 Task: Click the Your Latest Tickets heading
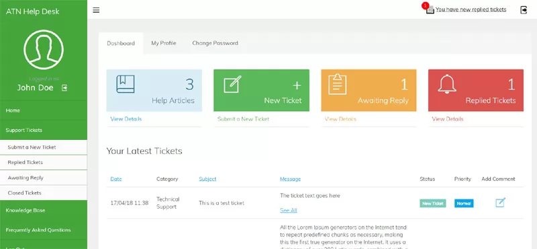144,151
